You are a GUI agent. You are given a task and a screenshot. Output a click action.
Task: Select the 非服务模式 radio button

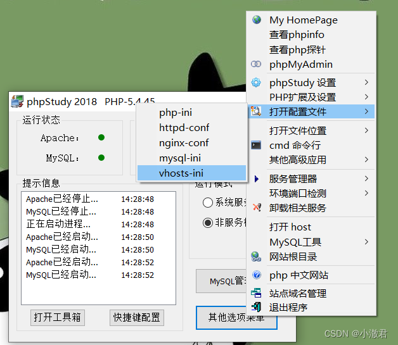[208, 223]
